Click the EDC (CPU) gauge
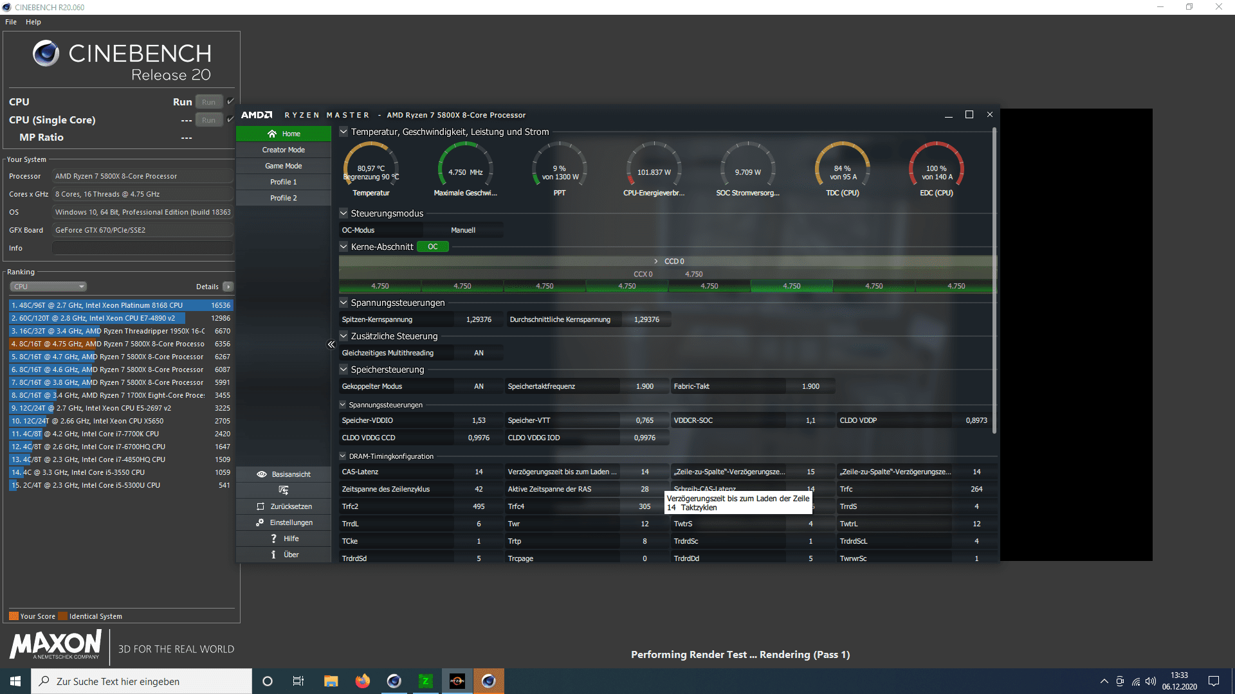The height and width of the screenshot is (694, 1235). pos(937,168)
